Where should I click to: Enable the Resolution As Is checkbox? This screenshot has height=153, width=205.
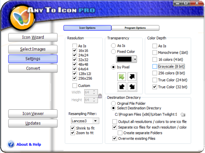75,46
